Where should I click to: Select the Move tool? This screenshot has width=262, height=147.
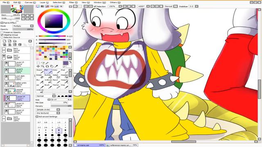tap(38, 66)
